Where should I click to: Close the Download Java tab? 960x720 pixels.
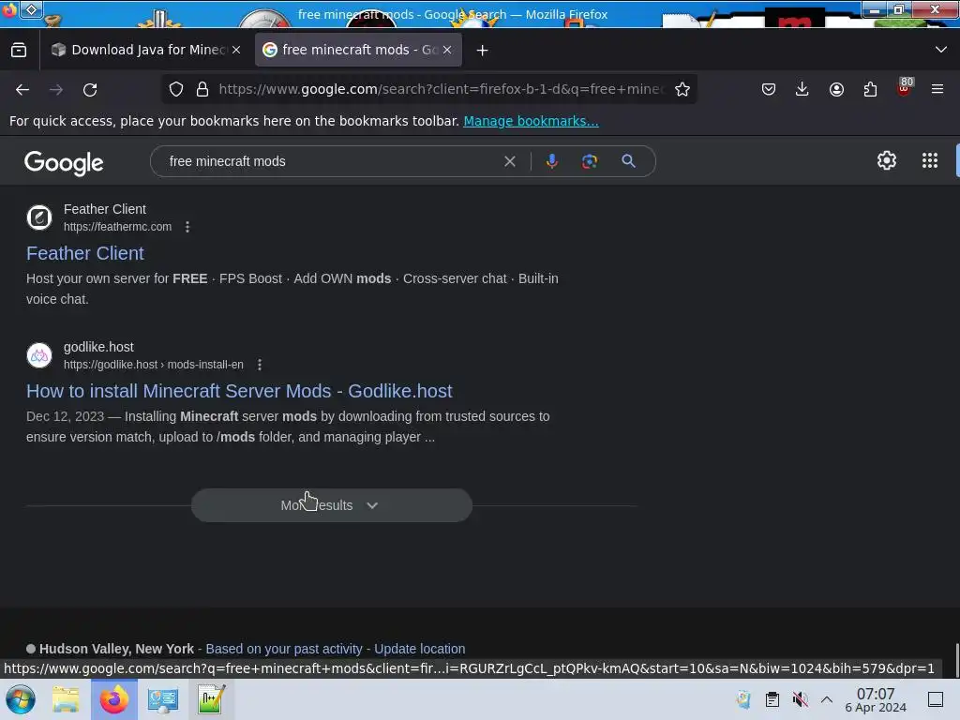(x=236, y=50)
